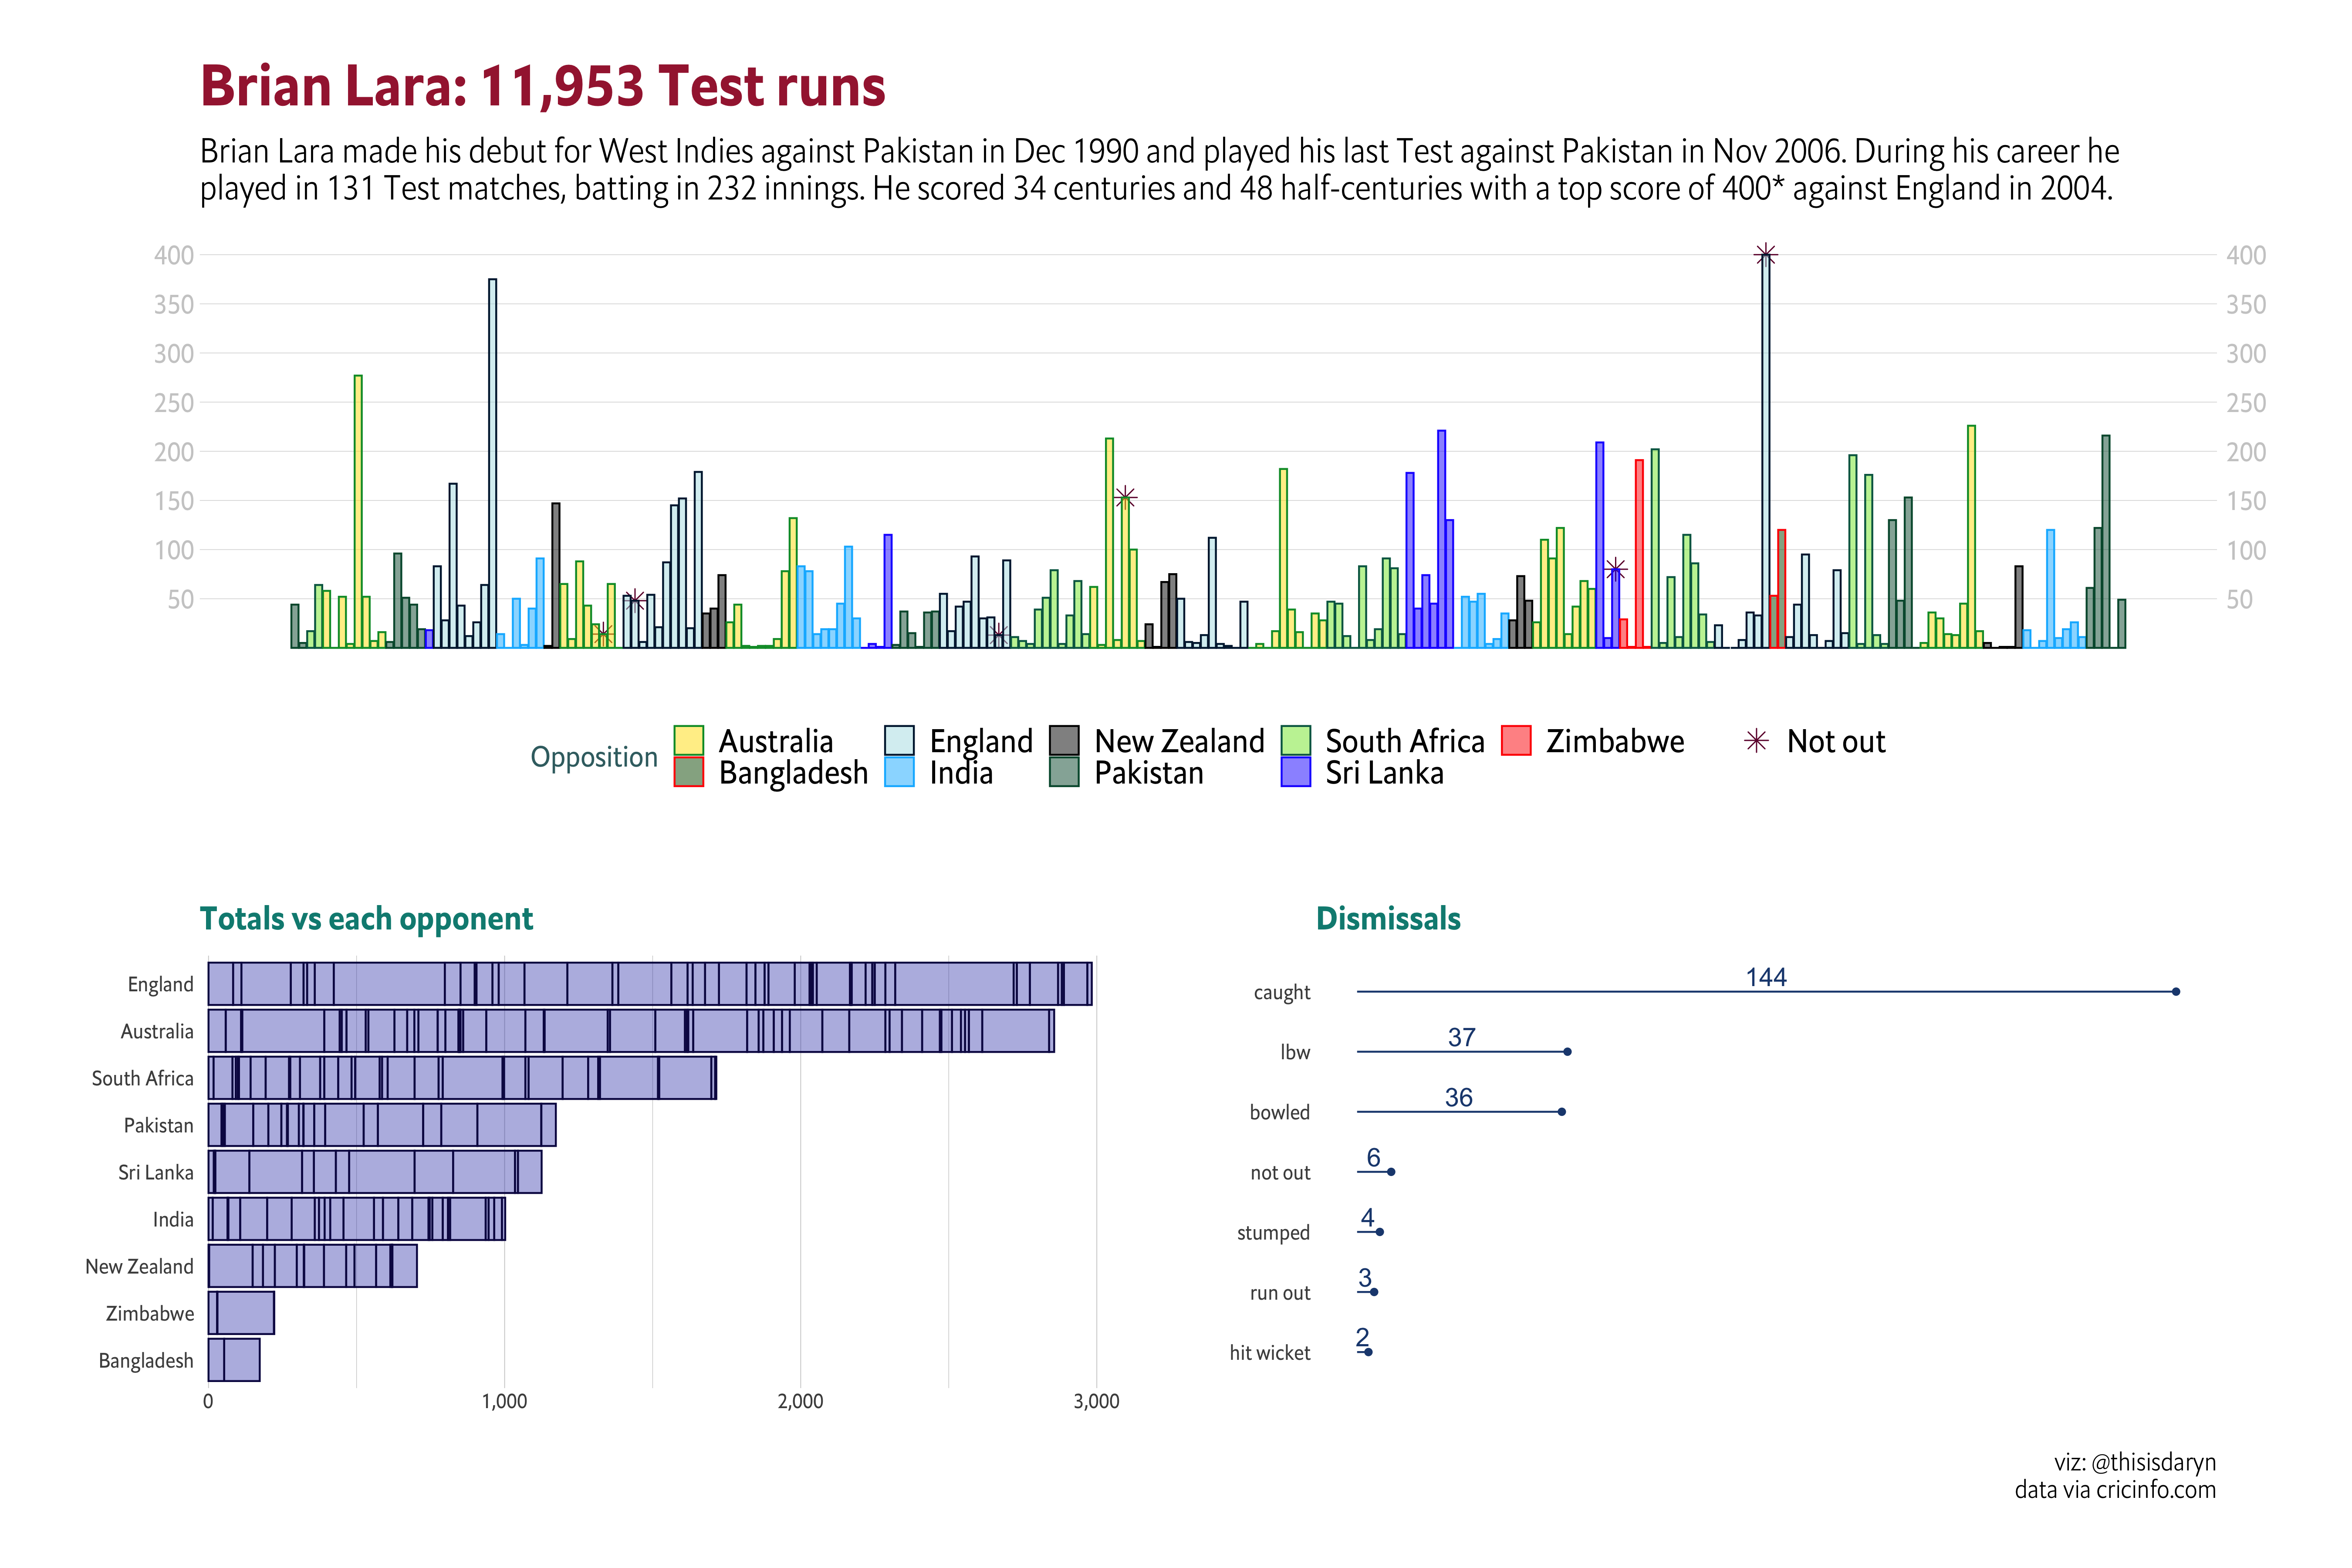Click the Bangladesh legend color swatch

click(688, 772)
